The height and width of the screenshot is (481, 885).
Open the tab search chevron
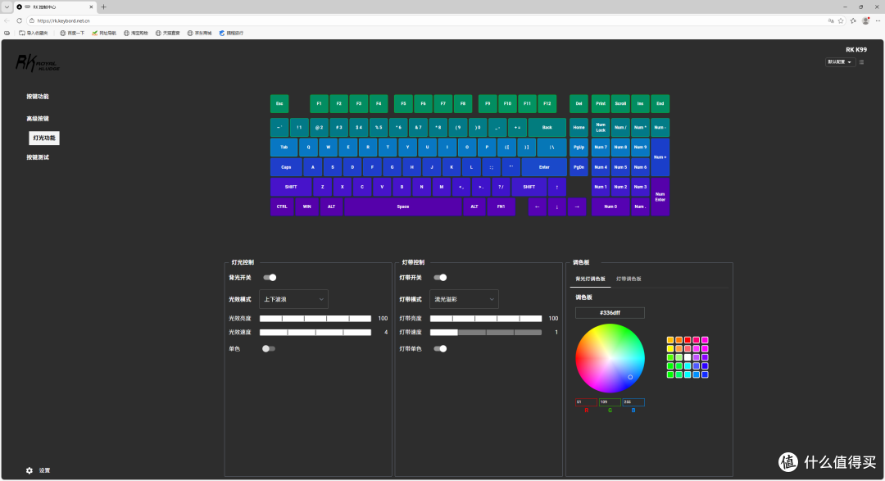[x=7, y=7]
